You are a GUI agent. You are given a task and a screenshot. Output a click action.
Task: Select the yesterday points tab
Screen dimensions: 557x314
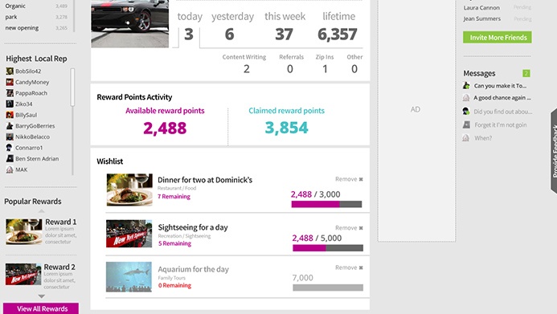(232, 27)
